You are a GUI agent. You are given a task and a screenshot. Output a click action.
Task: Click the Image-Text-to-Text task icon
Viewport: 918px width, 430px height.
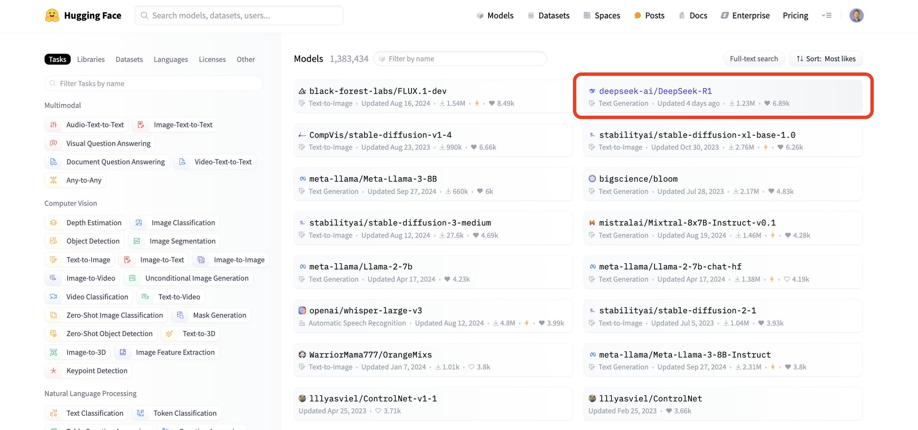point(141,125)
